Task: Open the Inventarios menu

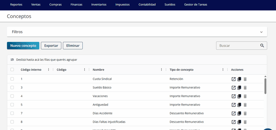Action: [99, 5]
